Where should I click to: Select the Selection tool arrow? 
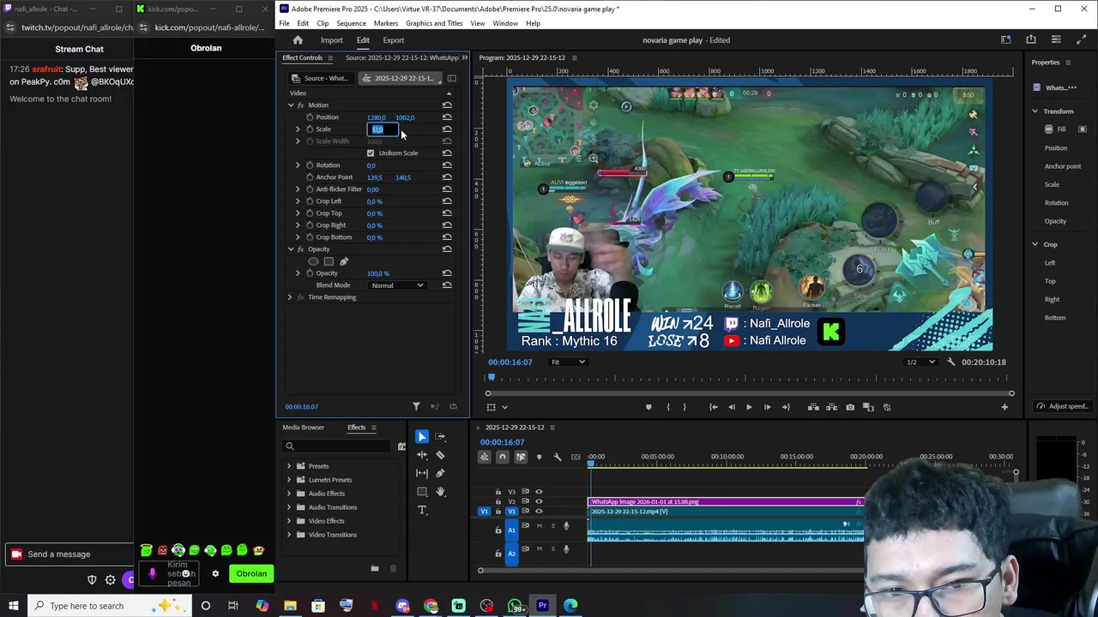tap(422, 437)
